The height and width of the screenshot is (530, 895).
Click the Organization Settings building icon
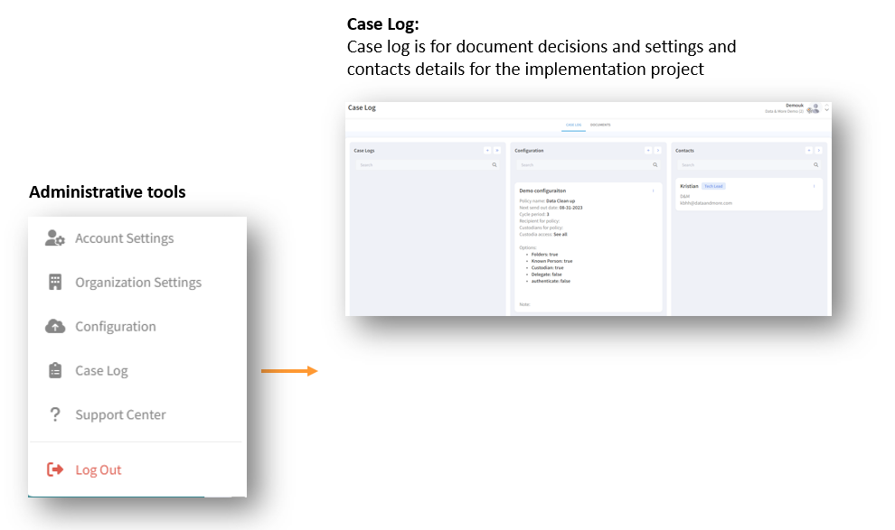[55, 282]
